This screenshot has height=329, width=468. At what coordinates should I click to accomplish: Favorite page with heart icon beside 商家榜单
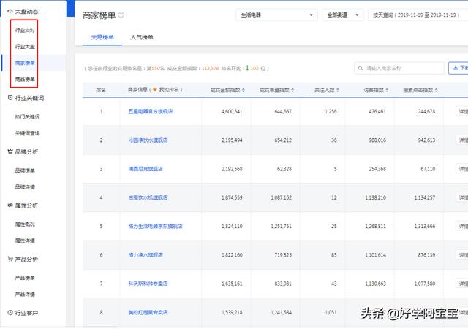(x=121, y=15)
